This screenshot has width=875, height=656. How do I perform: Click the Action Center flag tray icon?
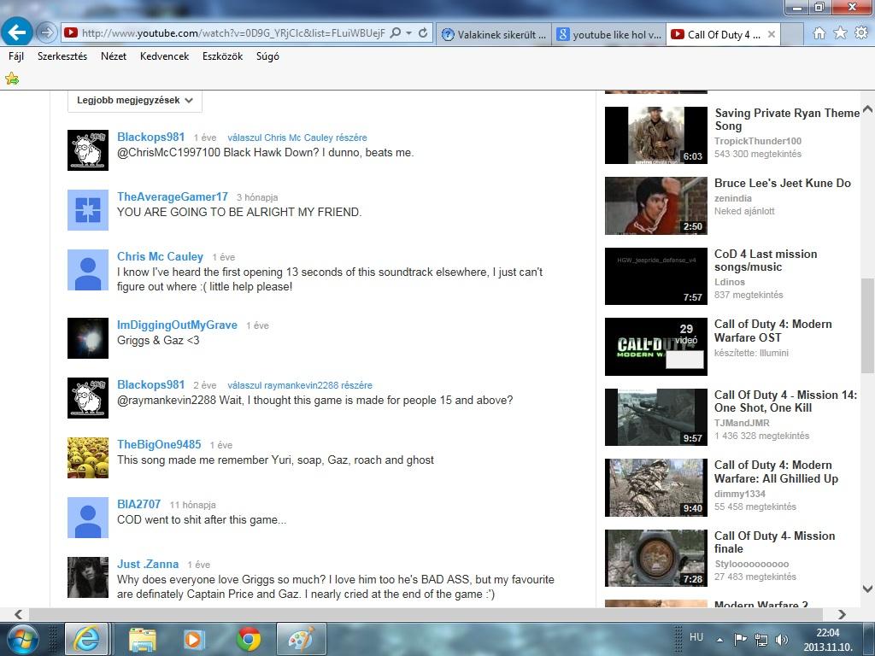(740, 640)
